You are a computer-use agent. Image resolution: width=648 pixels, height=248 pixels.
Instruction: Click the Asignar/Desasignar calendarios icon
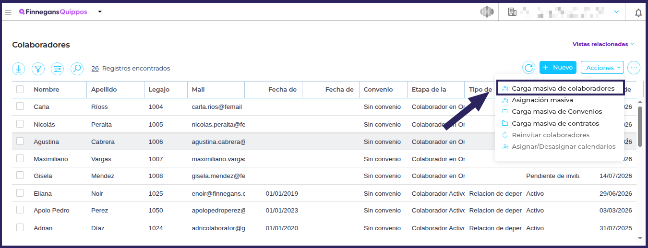click(x=505, y=146)
